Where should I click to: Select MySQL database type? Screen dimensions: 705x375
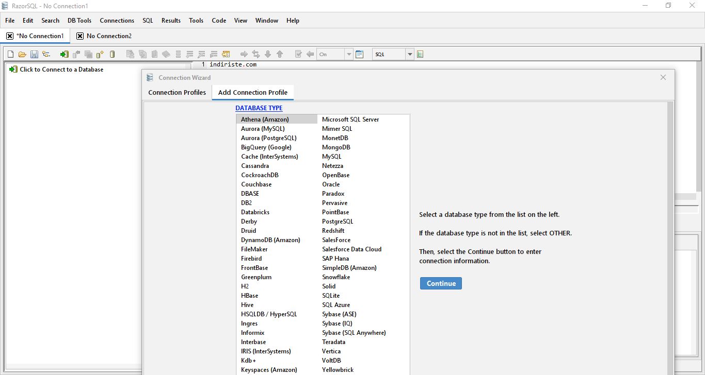pos(331,157)
